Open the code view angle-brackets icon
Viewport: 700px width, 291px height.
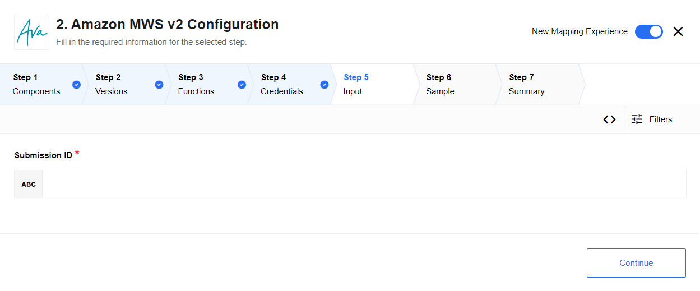click(x=609, y=119)
